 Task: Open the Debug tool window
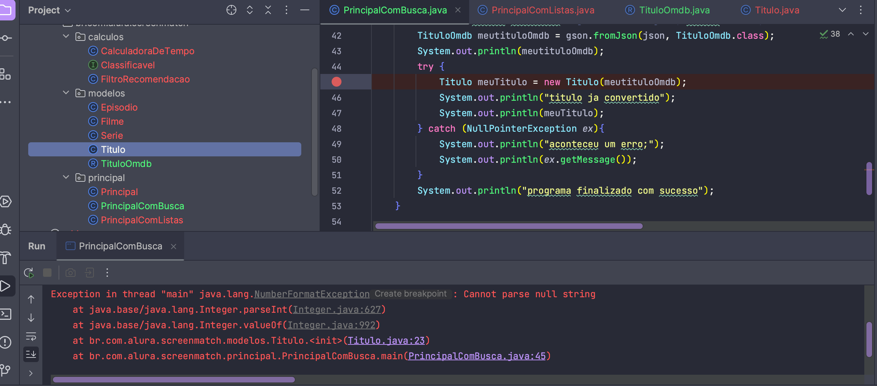[x=6, y=230]
